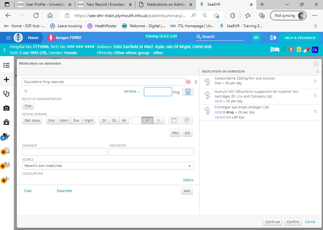Click the green question mark icon
The height and width of the screenshot is (230, 323).
click(283, 50)
